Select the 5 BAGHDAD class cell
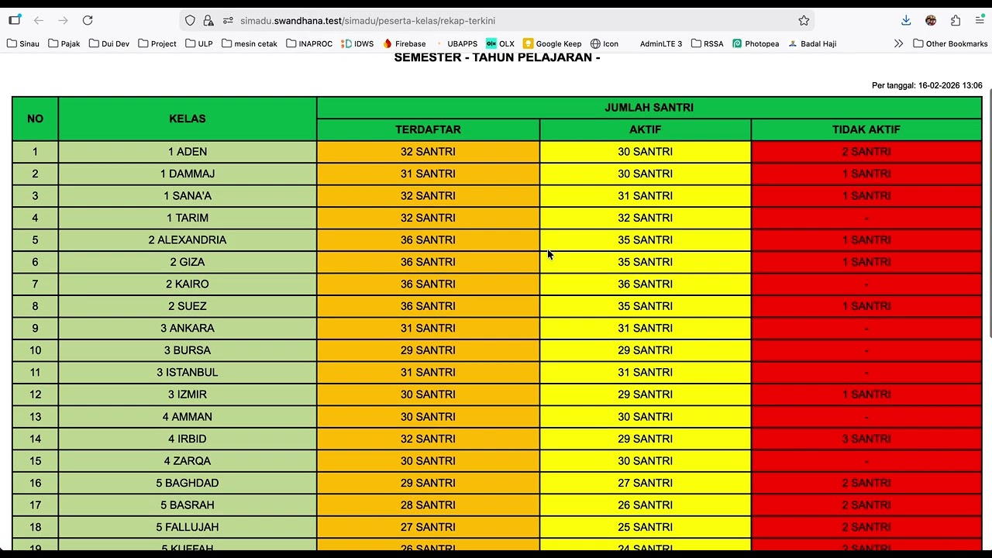Image resolution: width=992 pixels, height=558 pixels. (188, 483)
